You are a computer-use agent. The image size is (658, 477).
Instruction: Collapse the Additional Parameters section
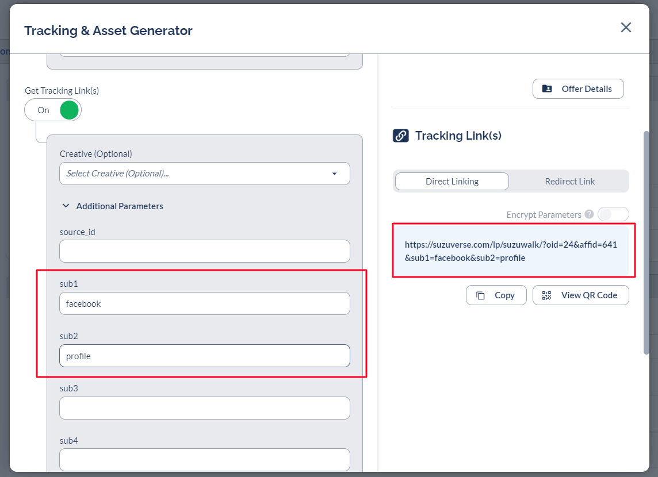(66, 206)
